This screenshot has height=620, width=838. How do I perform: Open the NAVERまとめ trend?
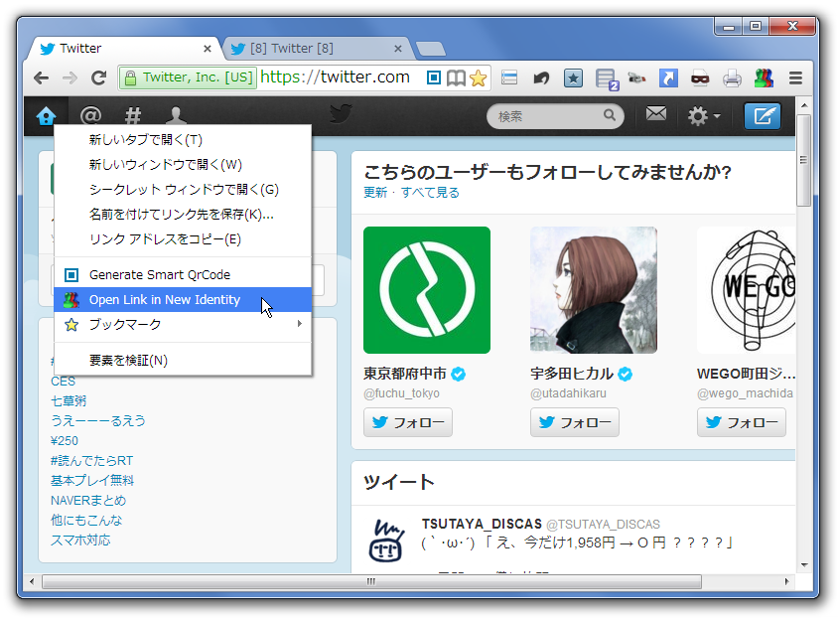pos(88,500)
